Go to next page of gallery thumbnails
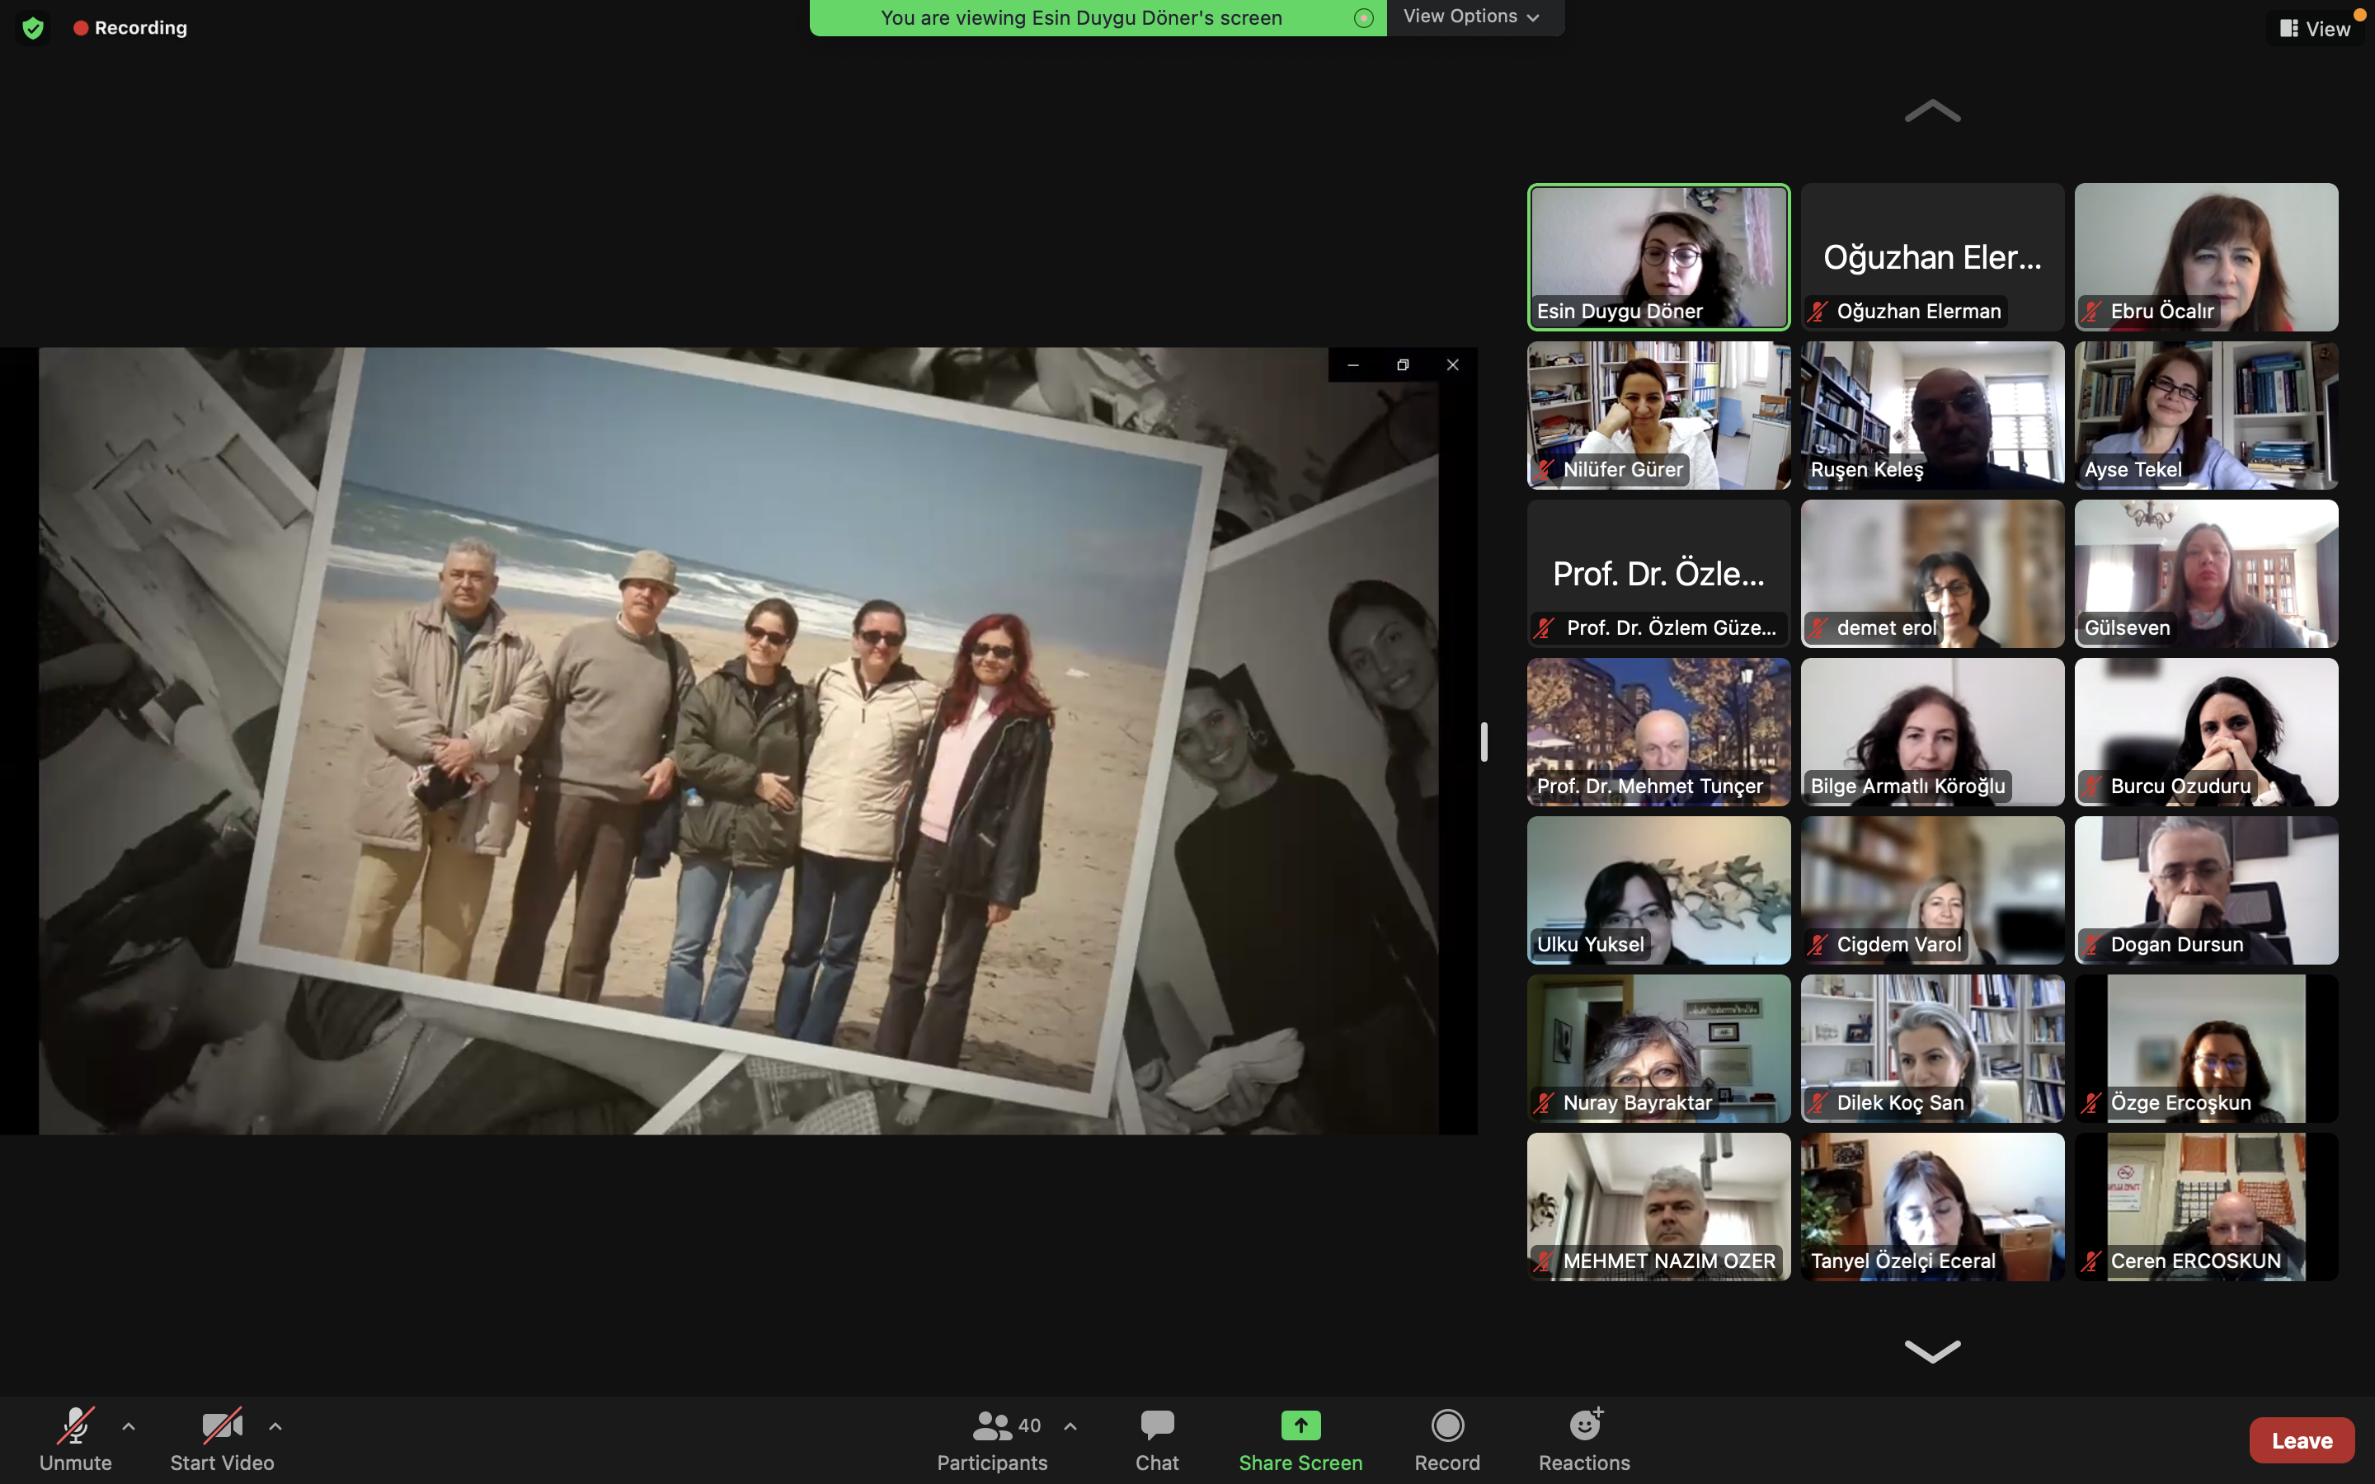 point(1932,1351)
